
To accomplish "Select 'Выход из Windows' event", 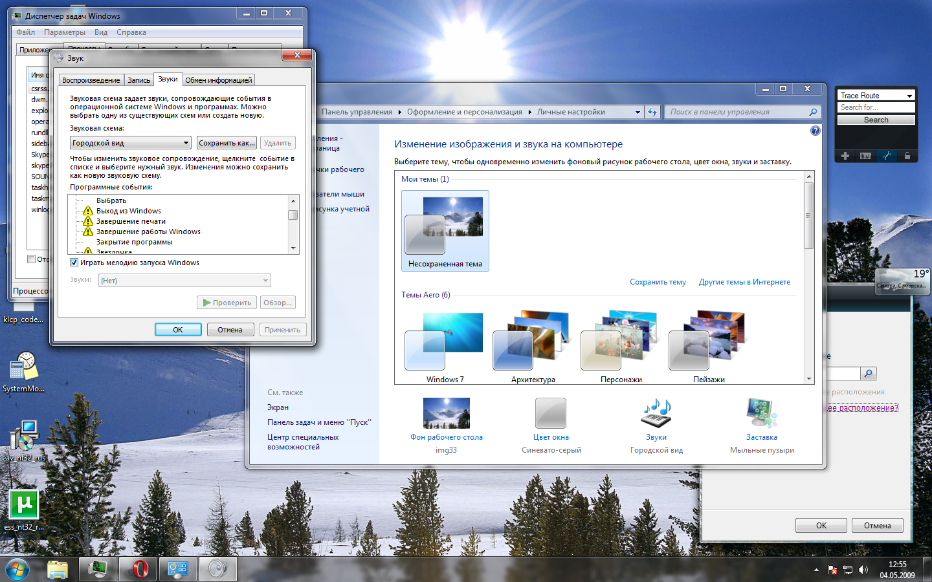I will pyautogui.click(x=129, y=211).
